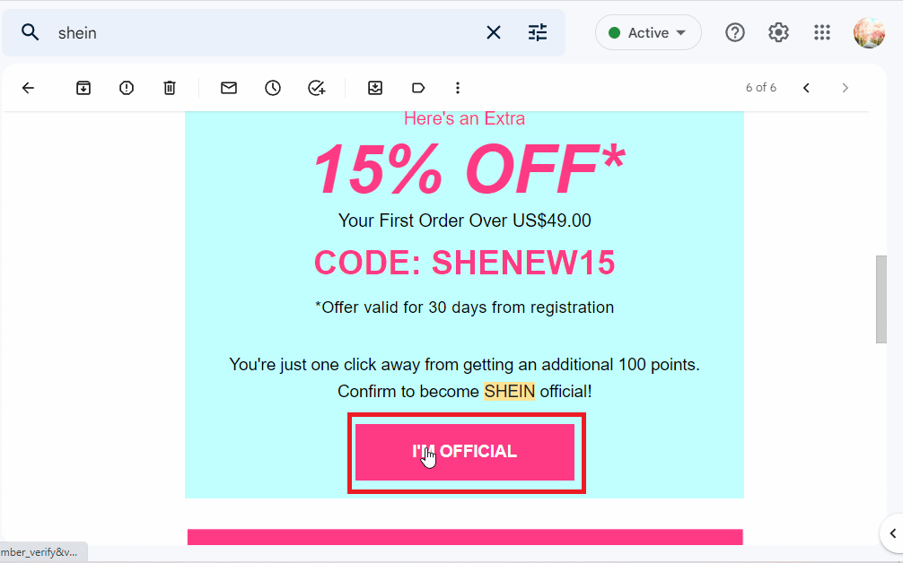Snooze this email
The height and width of the screenshot is (563, 903).
click(x=273, y=87)
